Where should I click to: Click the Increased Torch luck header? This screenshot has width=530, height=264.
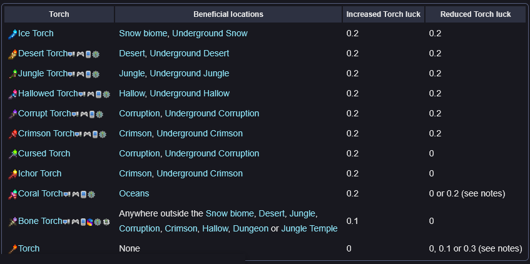pyautogui.click(x=384, y=14)
